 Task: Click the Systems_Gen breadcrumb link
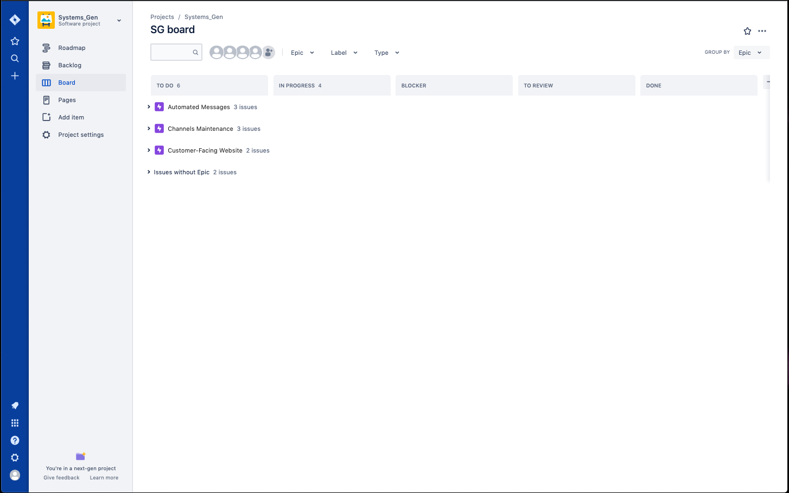pos(203,17)
